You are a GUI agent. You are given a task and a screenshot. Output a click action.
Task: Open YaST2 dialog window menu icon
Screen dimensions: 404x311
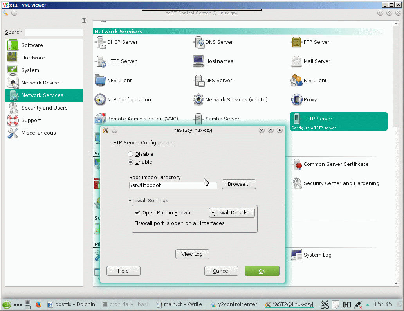click(x=105, y=130)
